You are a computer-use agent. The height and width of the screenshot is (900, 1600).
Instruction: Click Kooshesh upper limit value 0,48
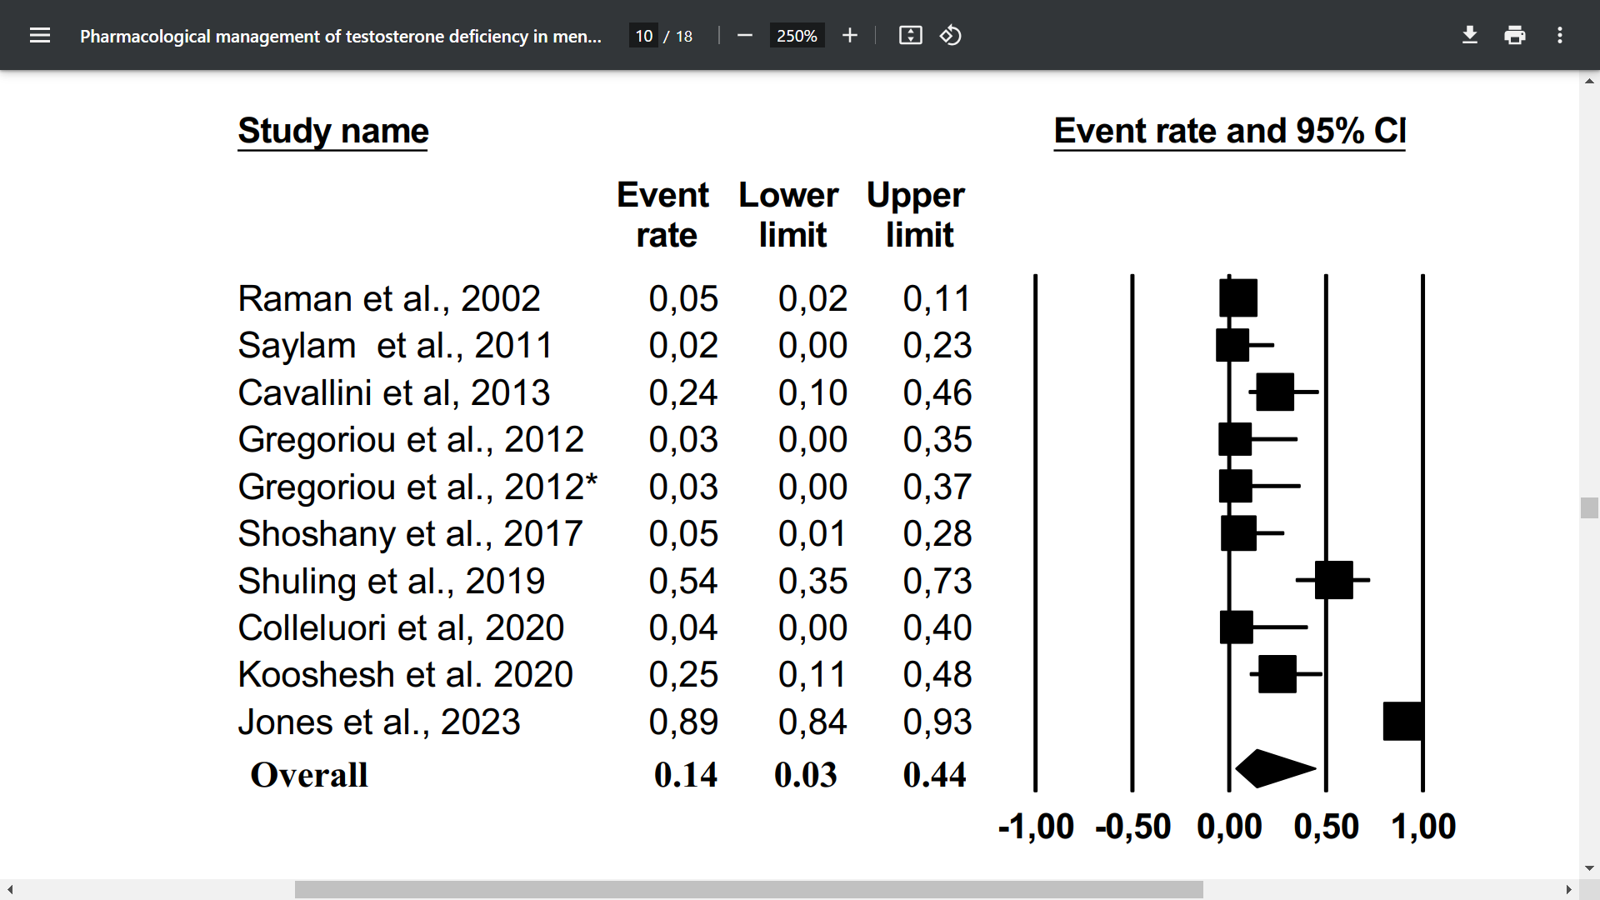pyautogui.click(x=937, y=674)
